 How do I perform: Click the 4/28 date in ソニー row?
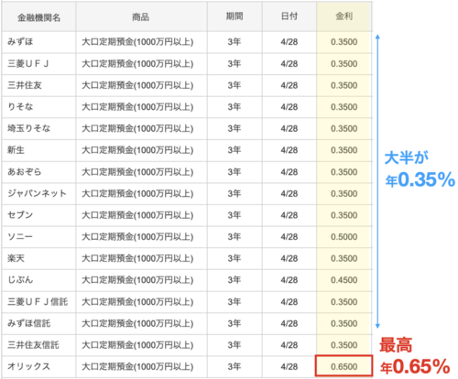[x=289, y=237]
